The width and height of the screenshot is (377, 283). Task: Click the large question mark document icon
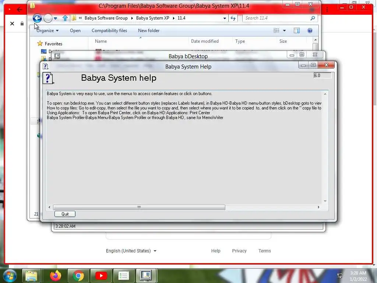pyautogui.click(x=48, y=78)
